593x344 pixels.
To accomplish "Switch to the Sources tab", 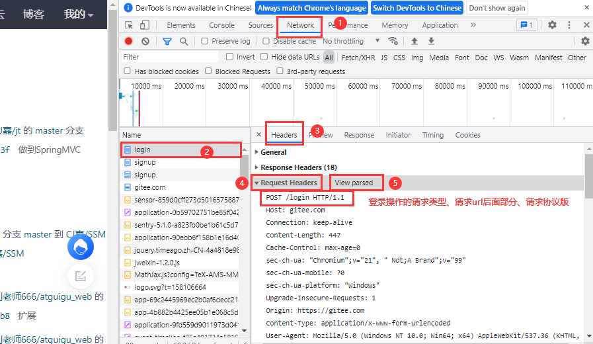I will click(260, 25).
